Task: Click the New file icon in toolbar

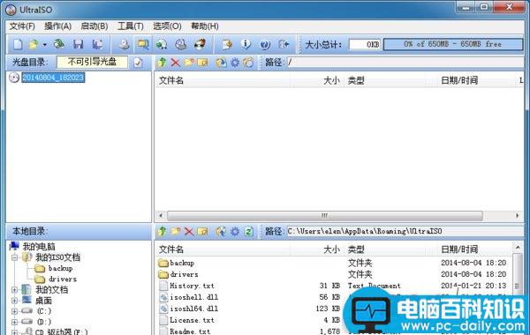Action: (18, 44)
